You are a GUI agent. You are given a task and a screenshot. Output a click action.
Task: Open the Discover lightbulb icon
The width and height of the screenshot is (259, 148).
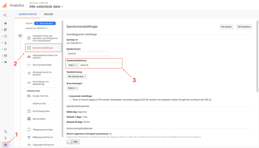click(x=5, y=138)
